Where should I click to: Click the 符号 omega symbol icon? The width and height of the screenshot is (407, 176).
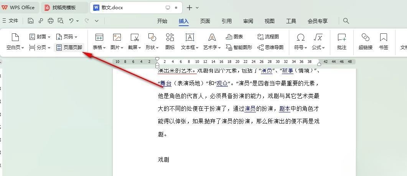point(301,37)
